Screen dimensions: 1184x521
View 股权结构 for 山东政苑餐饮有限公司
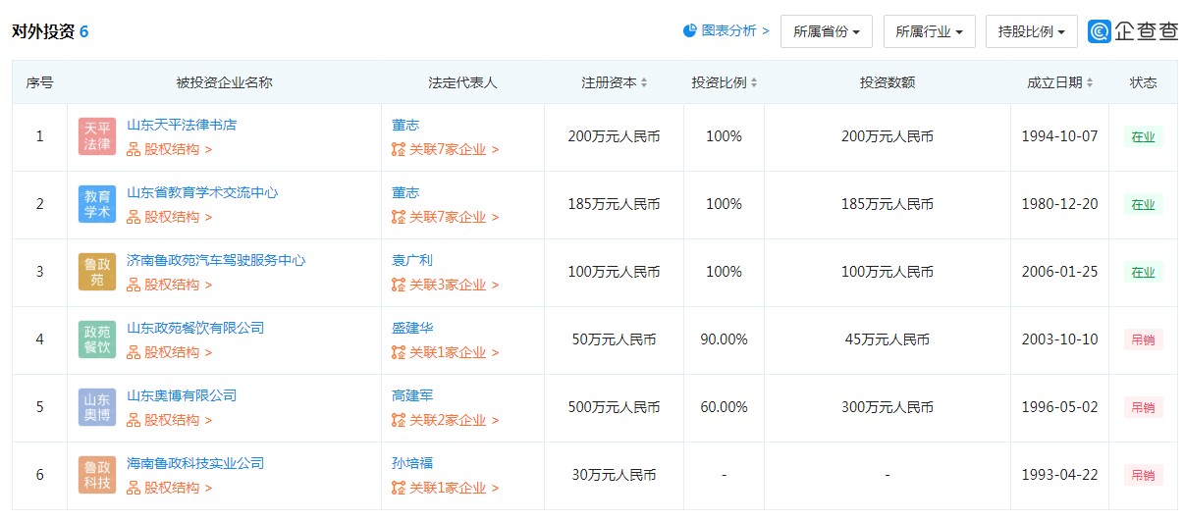click(170, 352)
